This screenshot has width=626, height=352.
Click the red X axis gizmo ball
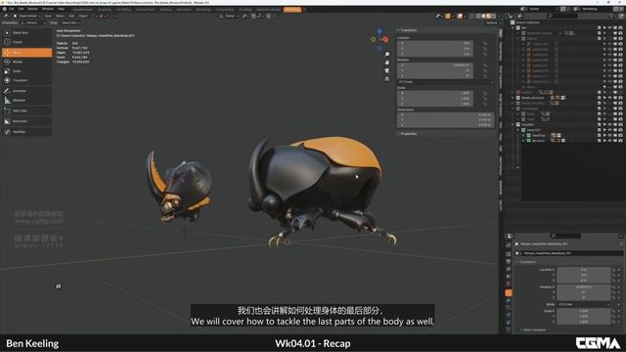tap(385, 39)
